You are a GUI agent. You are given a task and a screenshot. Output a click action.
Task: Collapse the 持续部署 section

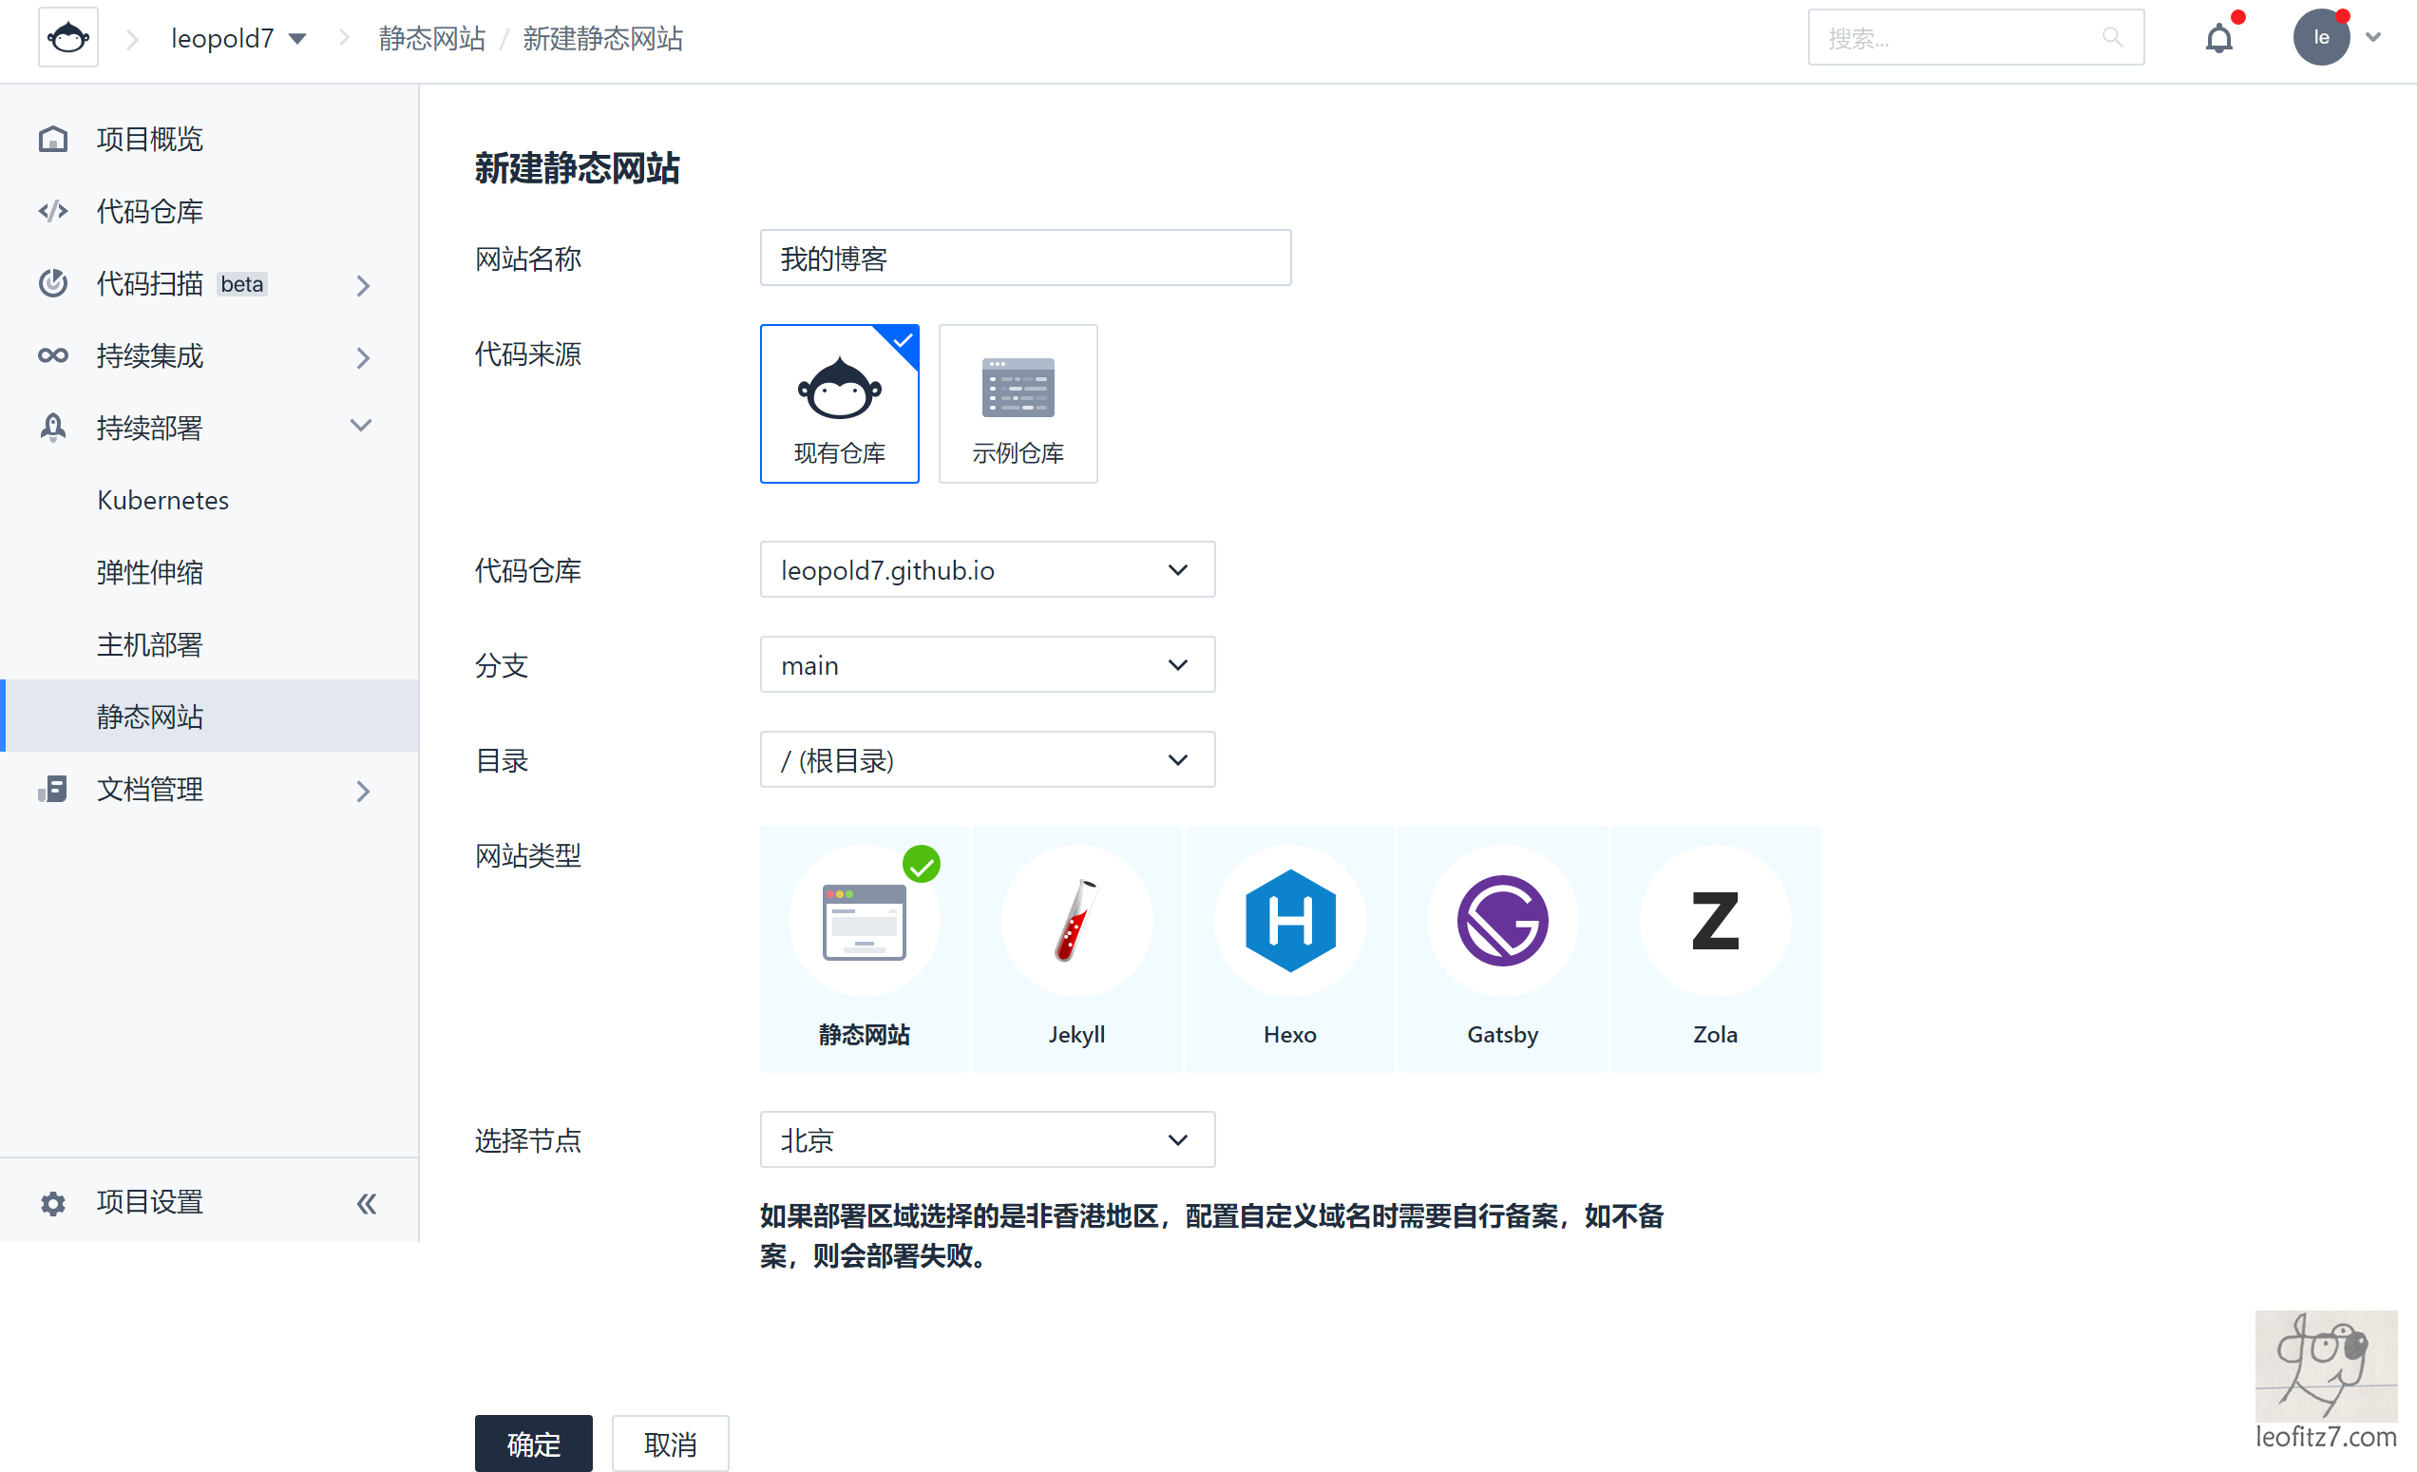tap(361, 426)
